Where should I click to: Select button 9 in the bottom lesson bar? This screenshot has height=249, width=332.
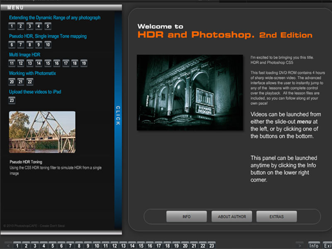(x=88, y=246)
